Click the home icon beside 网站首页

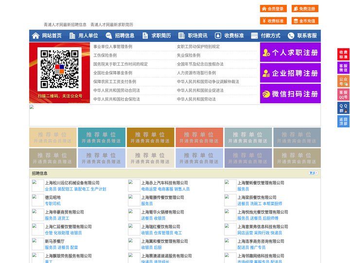tap(35, 36)
